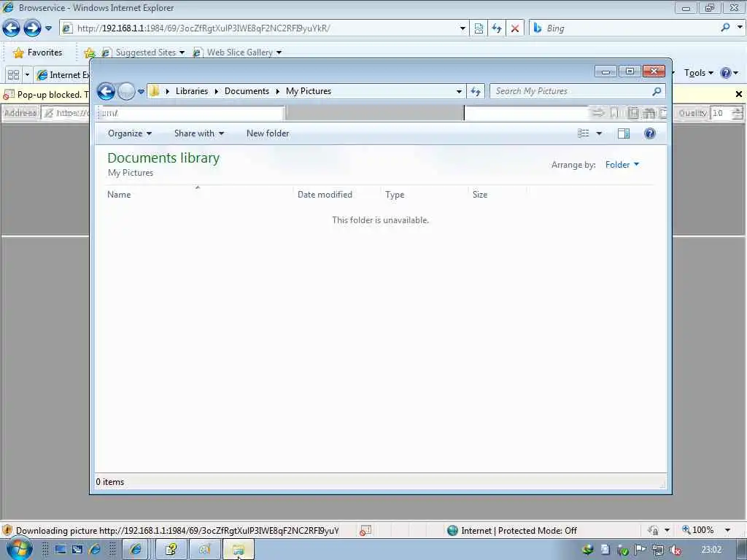The width and height of the screenshot is (747, 560).
Task: Click Show desktop in Quick Launch
Action: click(x=61, y=550)
